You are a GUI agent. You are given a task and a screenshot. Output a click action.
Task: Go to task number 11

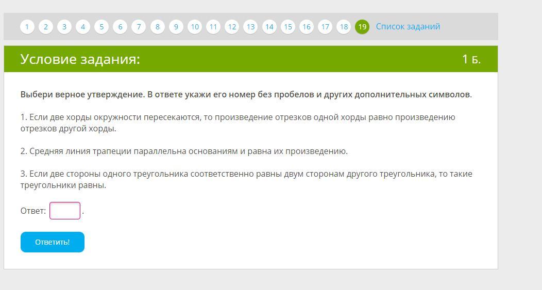click(213, 27)
